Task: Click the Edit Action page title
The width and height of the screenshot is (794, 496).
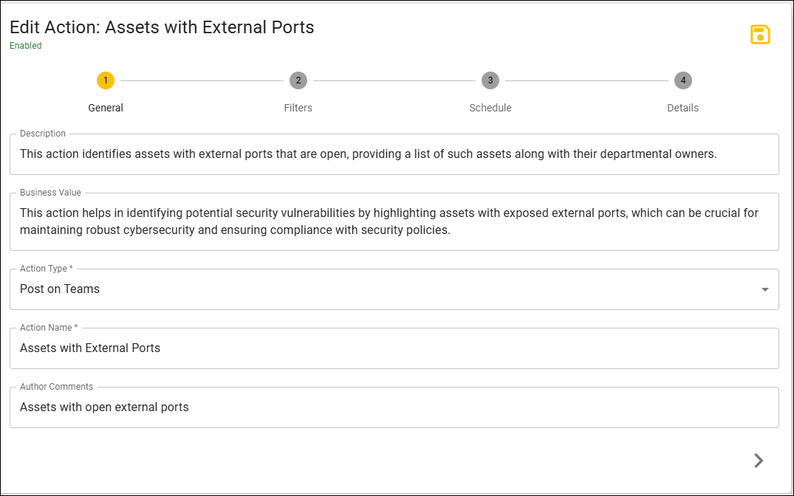Action: coord(162,27)
